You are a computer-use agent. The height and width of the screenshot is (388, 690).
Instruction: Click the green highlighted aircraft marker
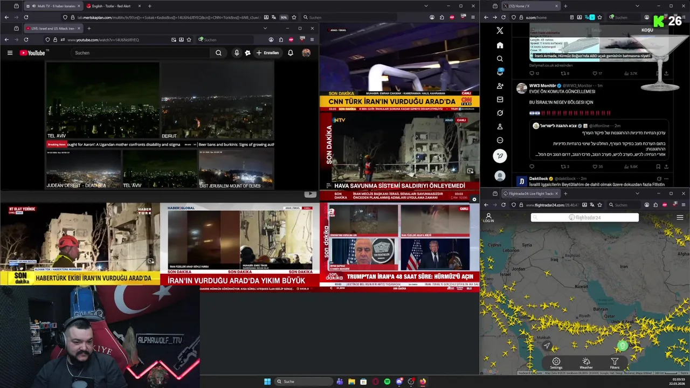(623, 345)
